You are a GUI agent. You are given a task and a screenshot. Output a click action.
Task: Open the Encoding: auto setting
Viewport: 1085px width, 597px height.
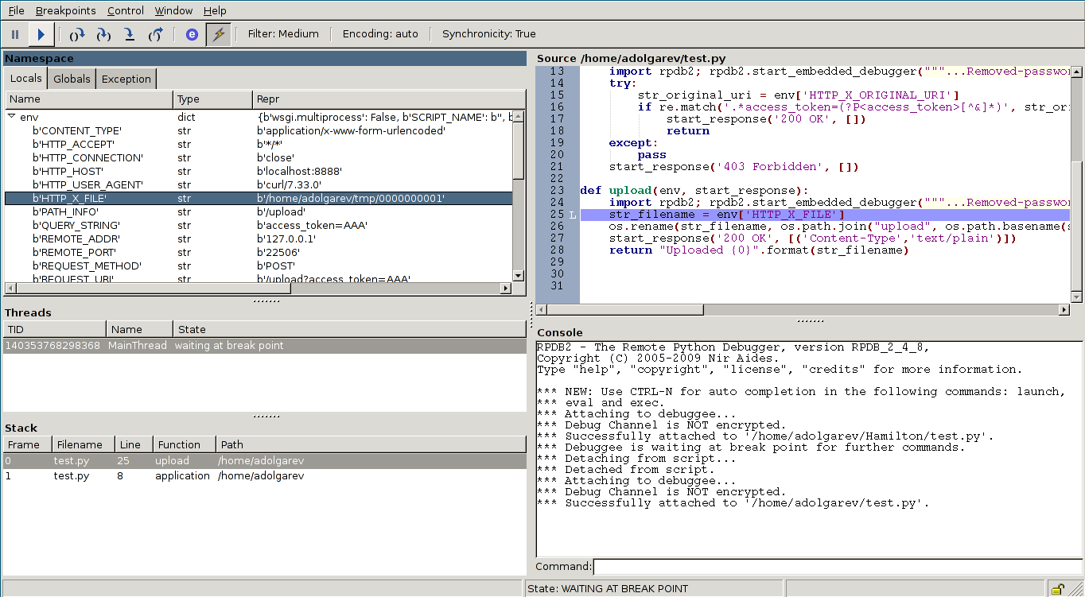click(x=379, y=34)
